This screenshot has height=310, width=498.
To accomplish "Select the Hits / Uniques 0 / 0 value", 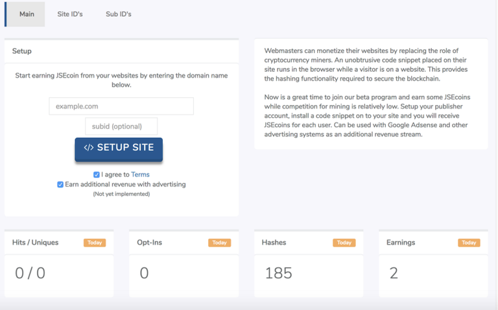I will (x=30, y=273).
